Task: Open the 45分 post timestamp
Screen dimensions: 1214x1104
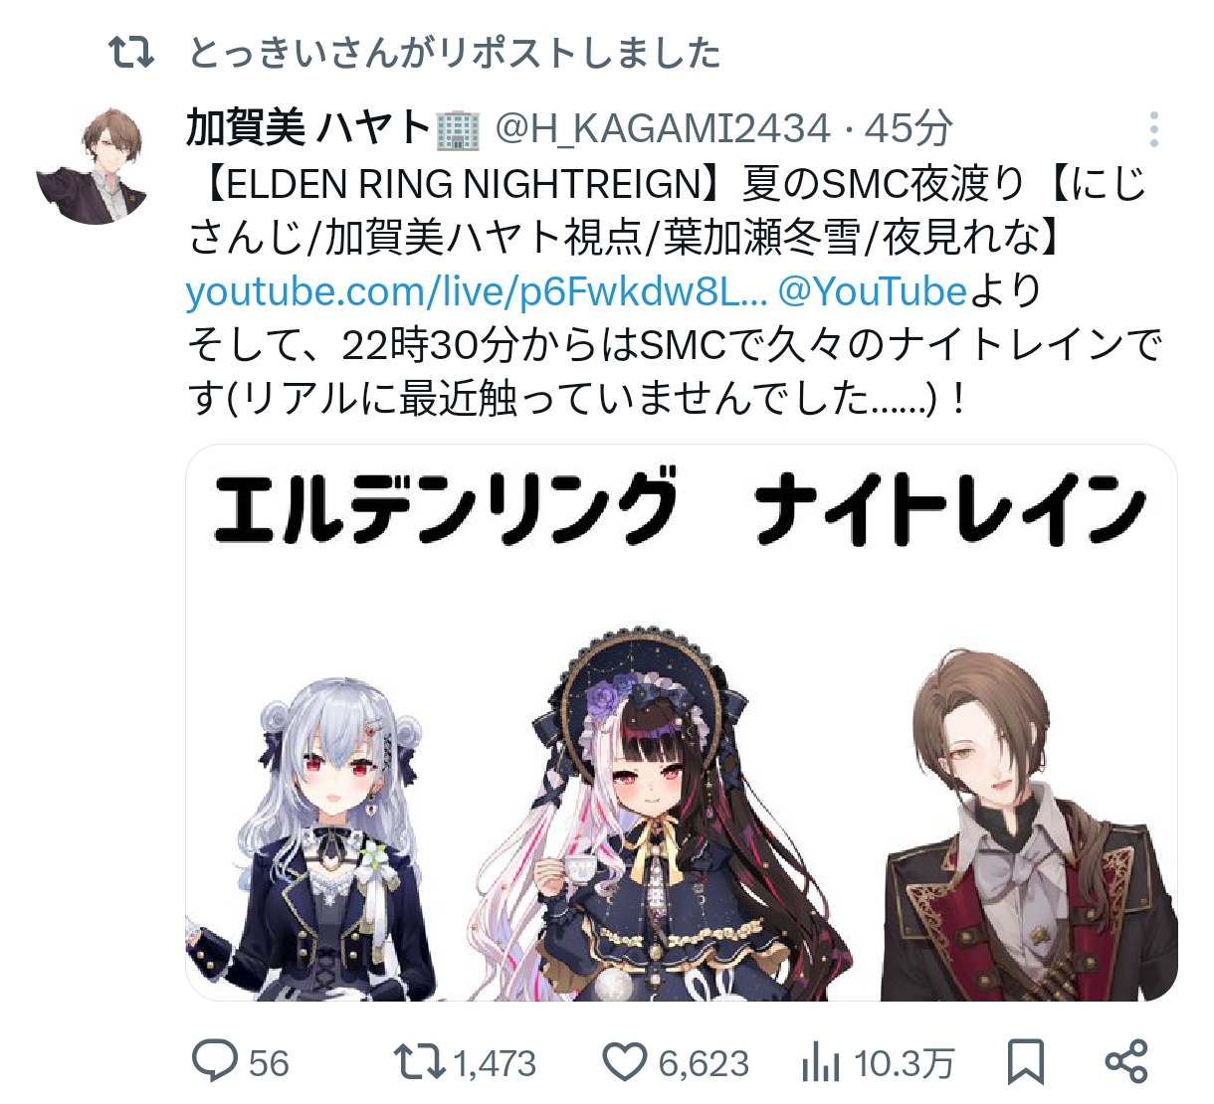Action: pos(909,128)
